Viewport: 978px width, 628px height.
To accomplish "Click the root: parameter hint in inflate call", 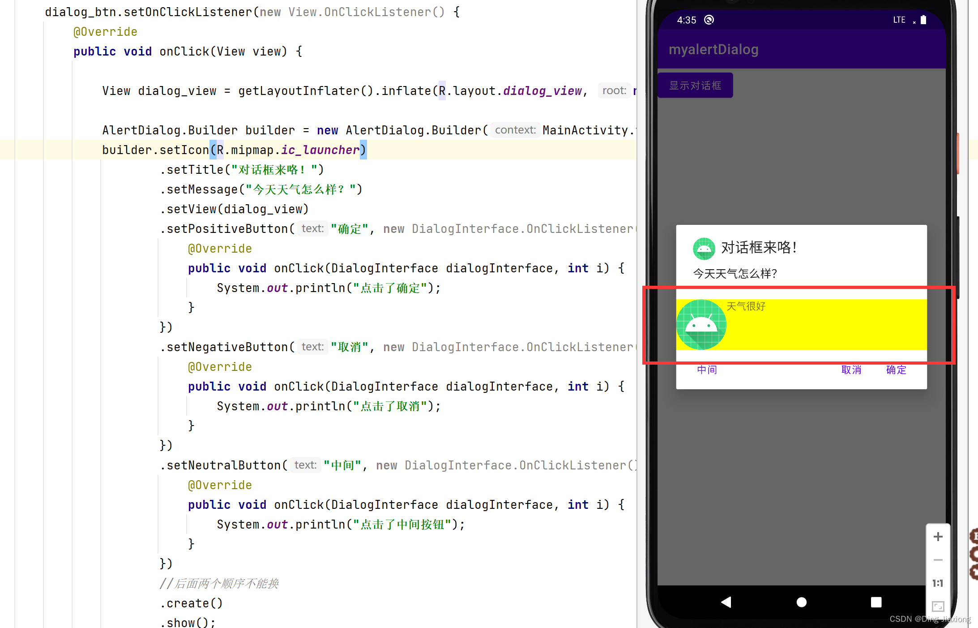I will (614, 91).
